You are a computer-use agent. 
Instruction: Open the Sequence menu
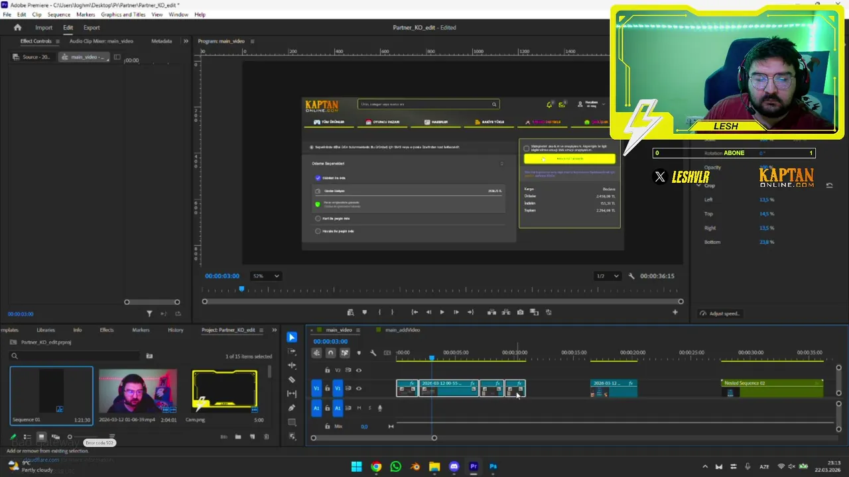pos(59,15)
